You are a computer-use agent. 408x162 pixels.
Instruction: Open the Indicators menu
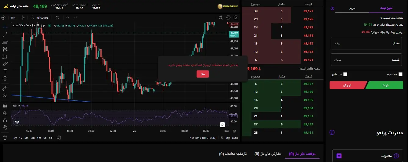pos(39,18)
